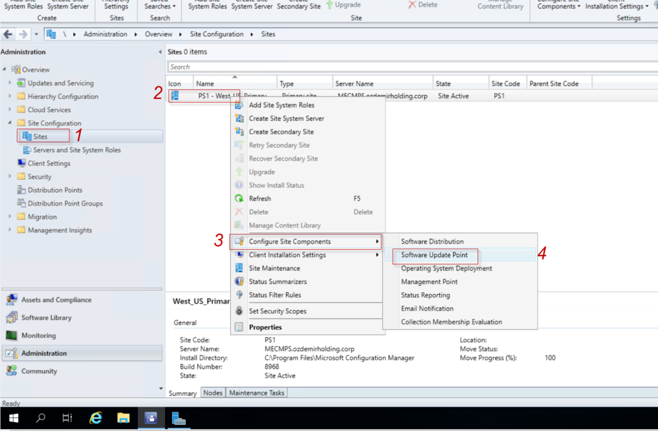
Task: Click the Back navigation arrow
Action: click(x=8, y=35)
